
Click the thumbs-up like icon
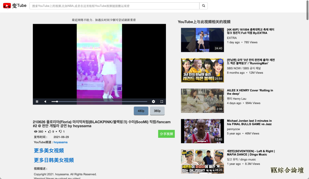click(50, 131)
